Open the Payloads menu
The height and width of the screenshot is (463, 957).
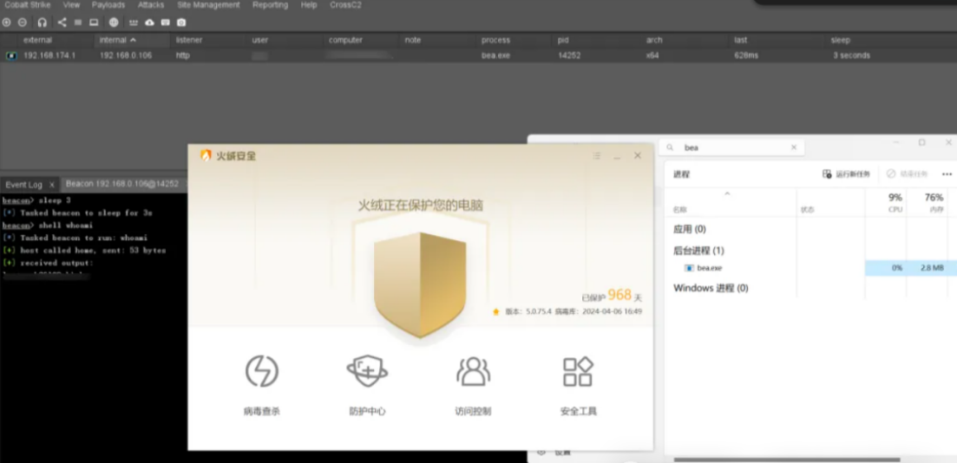(108, 5)
